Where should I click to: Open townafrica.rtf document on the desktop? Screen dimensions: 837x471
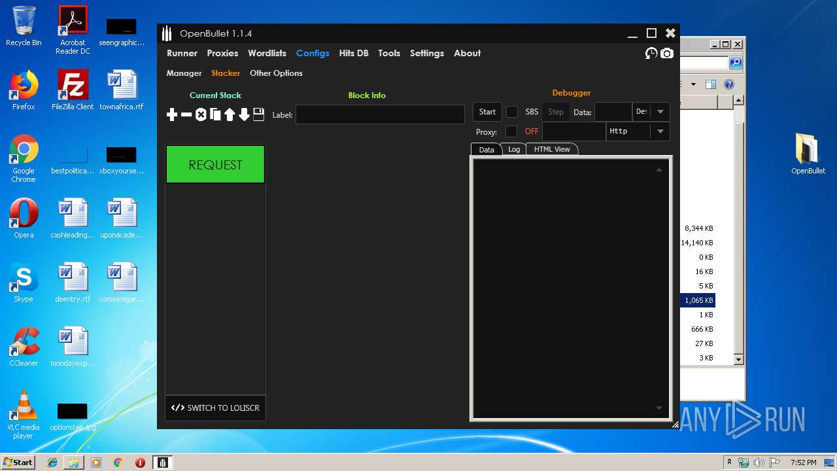pyautogui.click(x=122, y=90)
